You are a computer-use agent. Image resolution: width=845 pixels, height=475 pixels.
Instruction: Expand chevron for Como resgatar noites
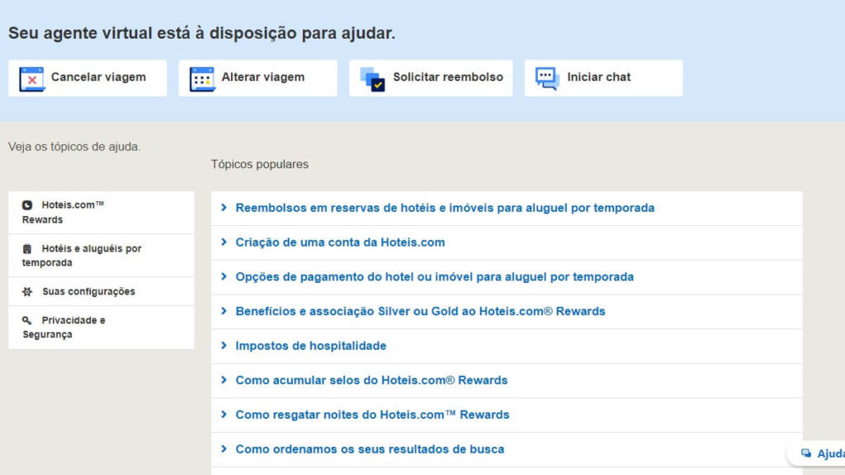click(224, 414)
